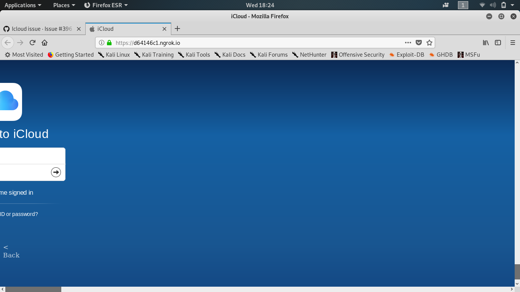Viewport: 520px width, 292px height.
Task: Expand the system menu arrow at top right
Action: (x=512, y=5)
